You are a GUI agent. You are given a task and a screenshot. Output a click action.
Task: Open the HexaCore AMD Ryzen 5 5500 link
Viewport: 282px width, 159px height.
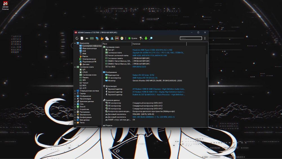152,50
